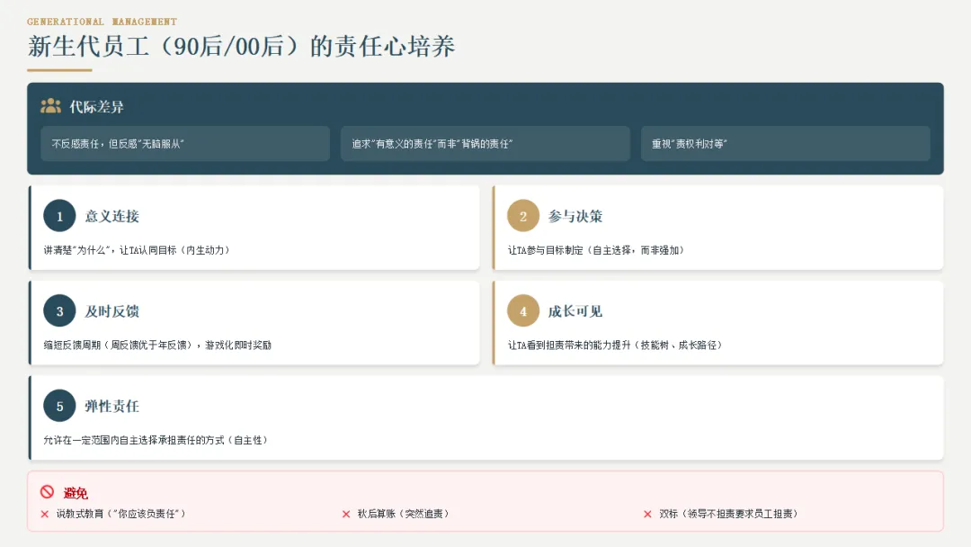Viewport: 971px width, 547px height.
Task: Click the 成长可见 card heading
Action: (x=575, y=311)
